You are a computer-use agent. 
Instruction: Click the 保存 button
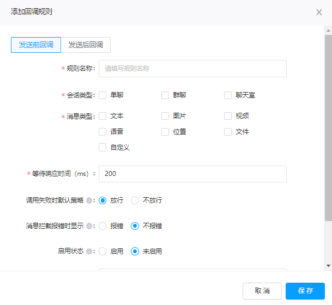pyautogui.click(x=305, y=291)
